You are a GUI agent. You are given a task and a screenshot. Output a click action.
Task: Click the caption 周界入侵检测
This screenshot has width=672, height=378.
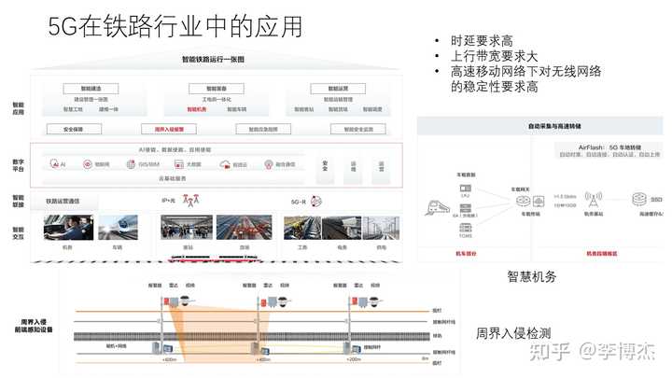pos(513,333)
